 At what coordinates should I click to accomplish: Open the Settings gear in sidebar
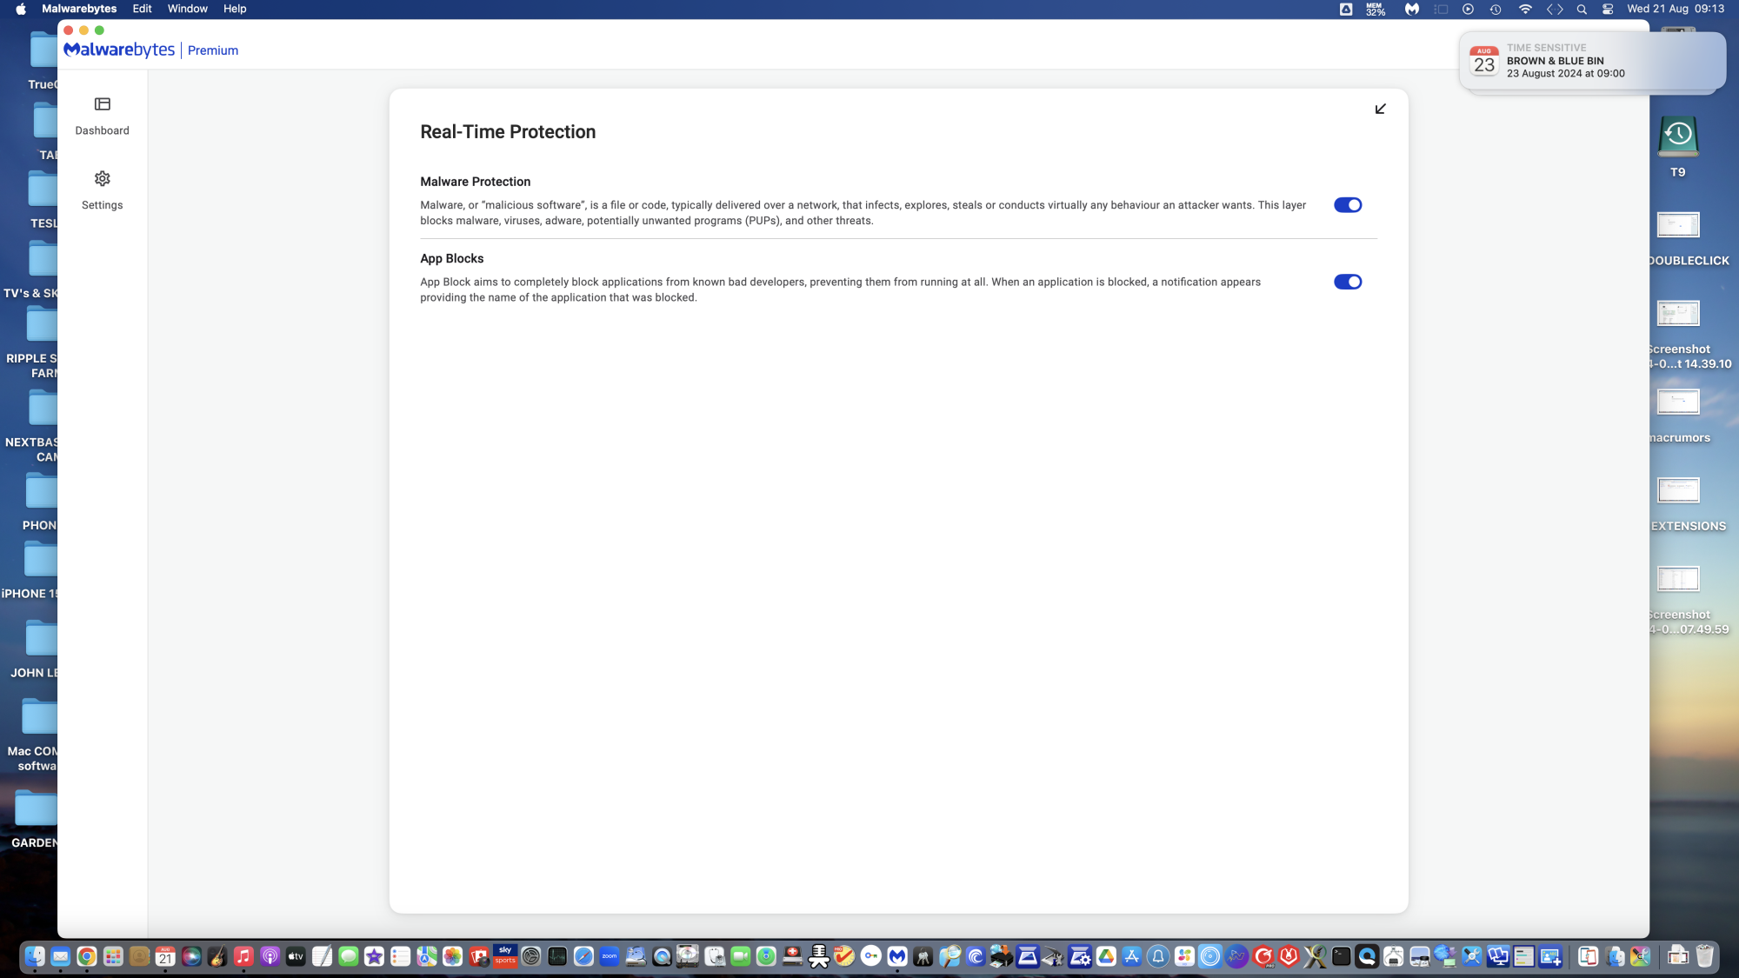103,178
